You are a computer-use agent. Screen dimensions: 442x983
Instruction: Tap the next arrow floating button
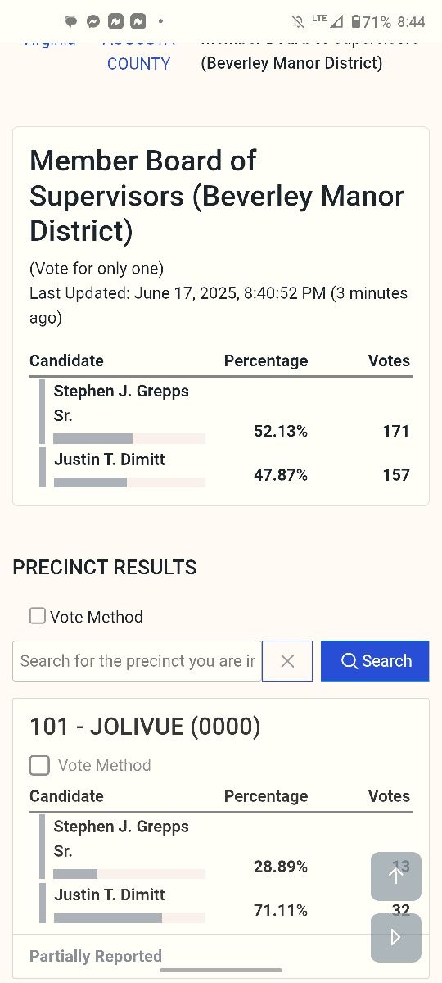[x=396, y=937]
